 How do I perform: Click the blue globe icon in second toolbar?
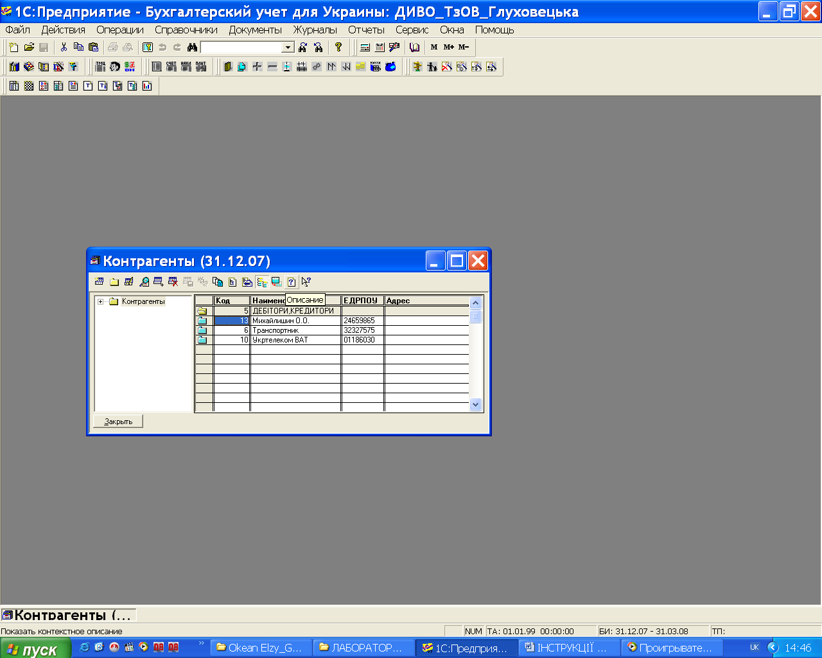[390, 67]
